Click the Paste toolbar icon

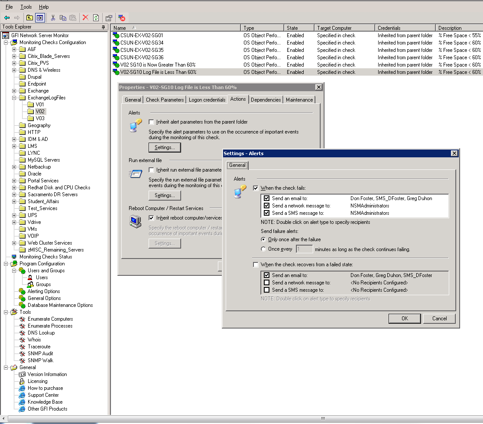[73, 18]
